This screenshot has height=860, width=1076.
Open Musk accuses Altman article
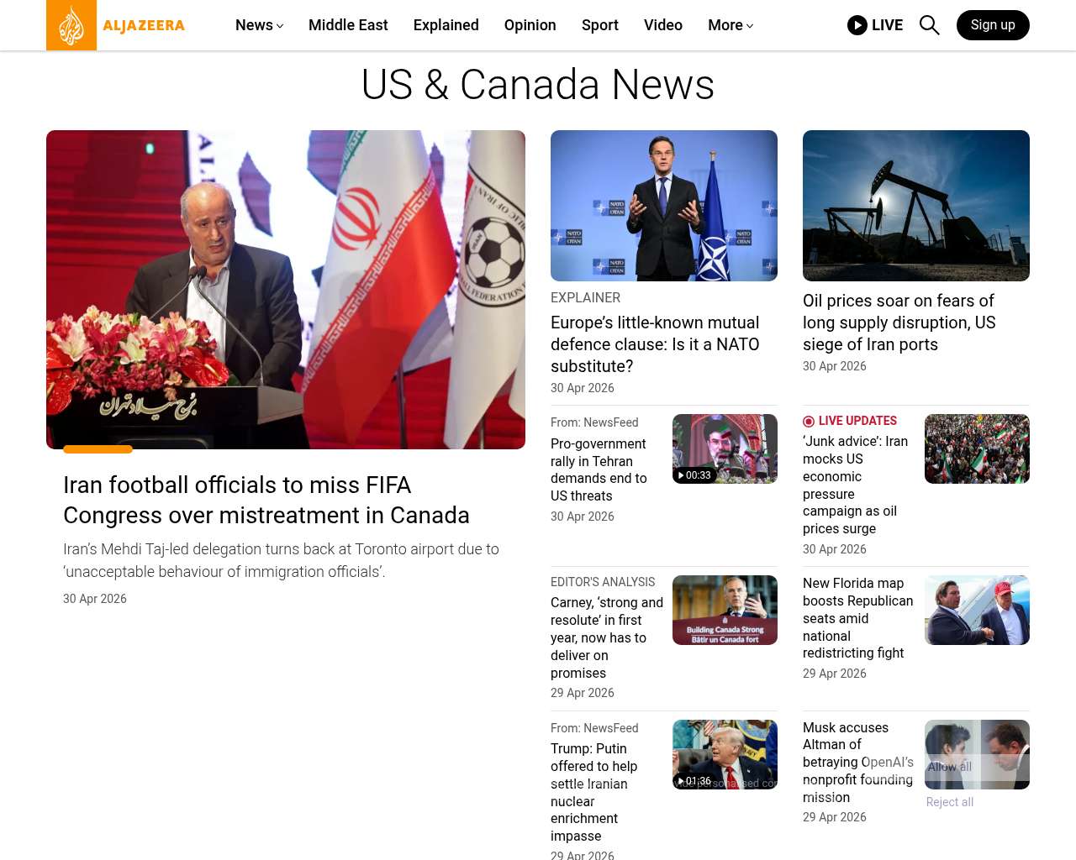[858, 763]
